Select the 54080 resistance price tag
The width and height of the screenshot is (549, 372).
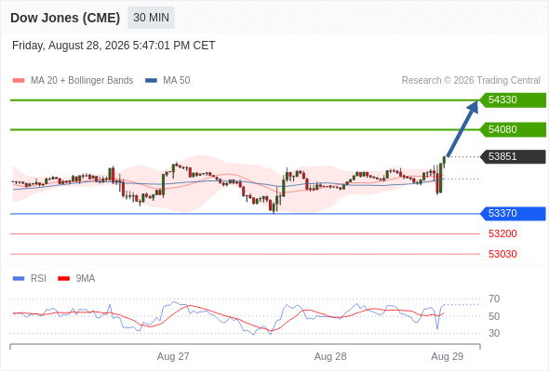[x=513, y=129]
